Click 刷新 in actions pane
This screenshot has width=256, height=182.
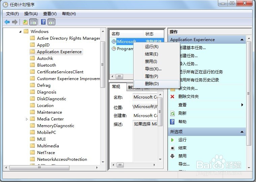182,113
